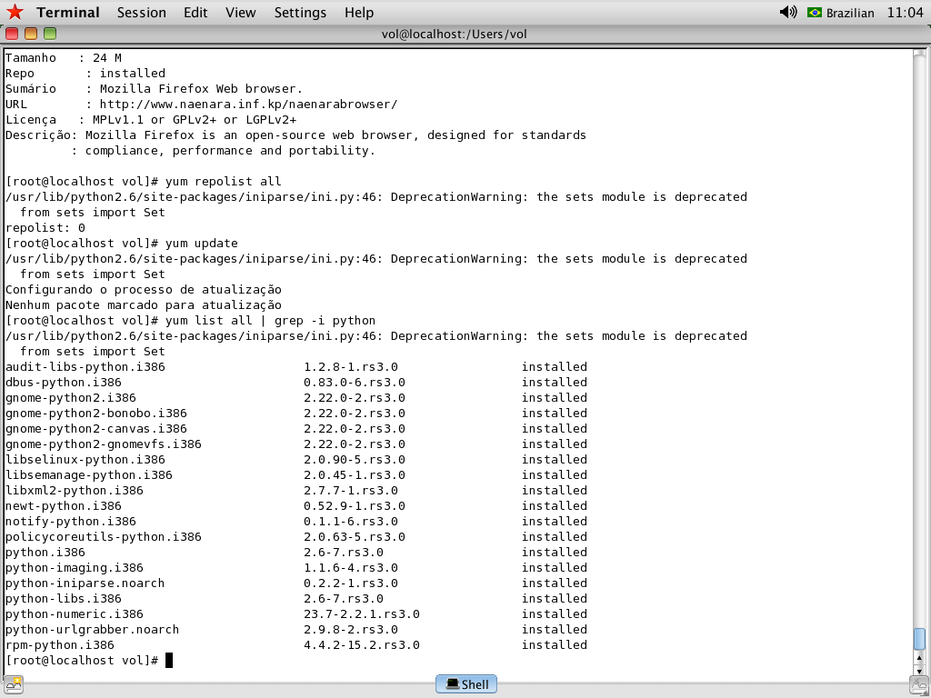Click the 'repolist: 0' output line
Screen dimensions: 931x698
point(45,228)
